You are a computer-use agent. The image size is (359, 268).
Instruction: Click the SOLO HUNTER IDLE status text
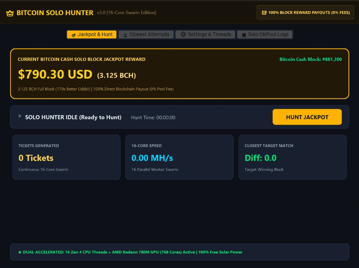click(x=73, y=117)
